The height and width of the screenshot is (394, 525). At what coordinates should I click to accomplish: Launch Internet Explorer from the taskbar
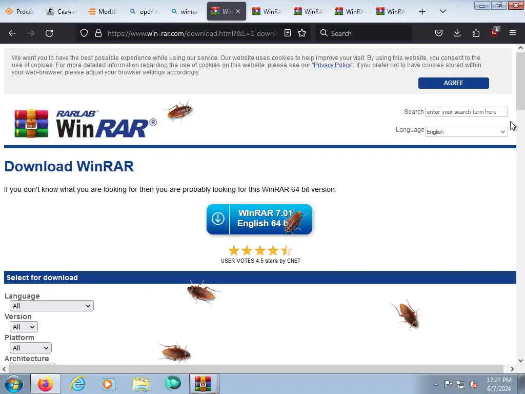(77, 384)
